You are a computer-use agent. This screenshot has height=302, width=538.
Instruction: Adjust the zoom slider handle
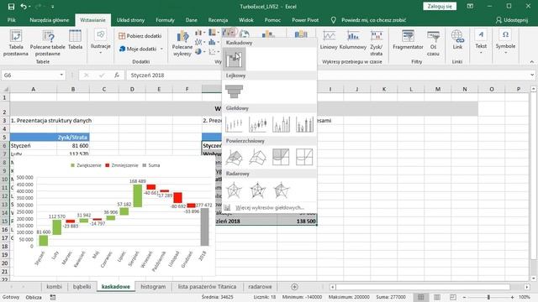pos(488,297)
